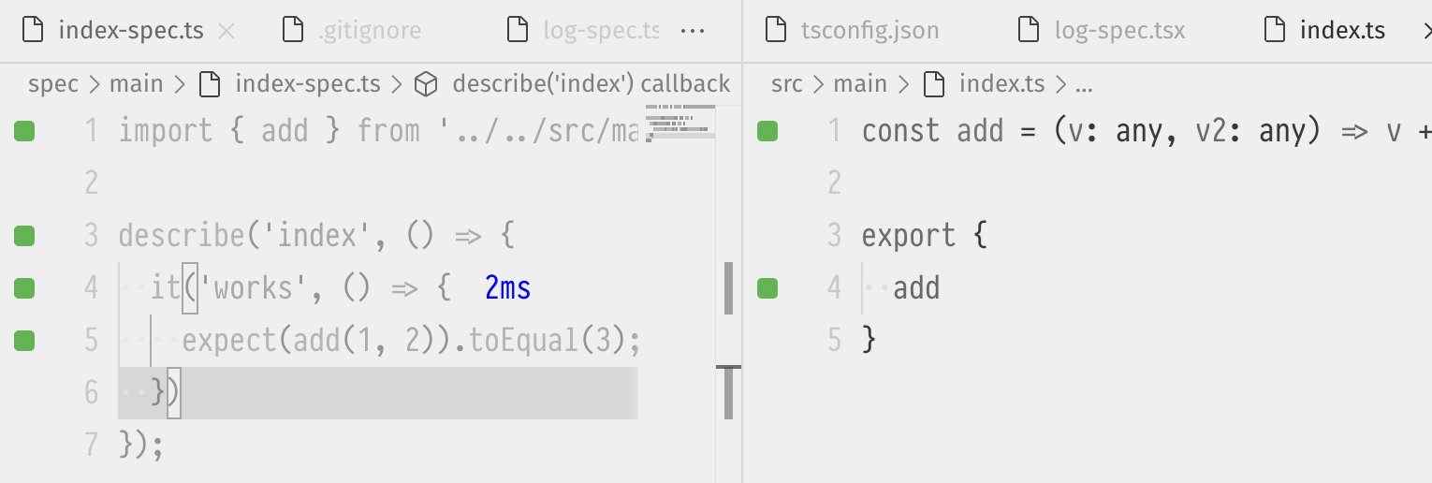Open the log-spec.tsx tab
Viewport: 1432px width, 483px height.
(x=1101, y=31)
